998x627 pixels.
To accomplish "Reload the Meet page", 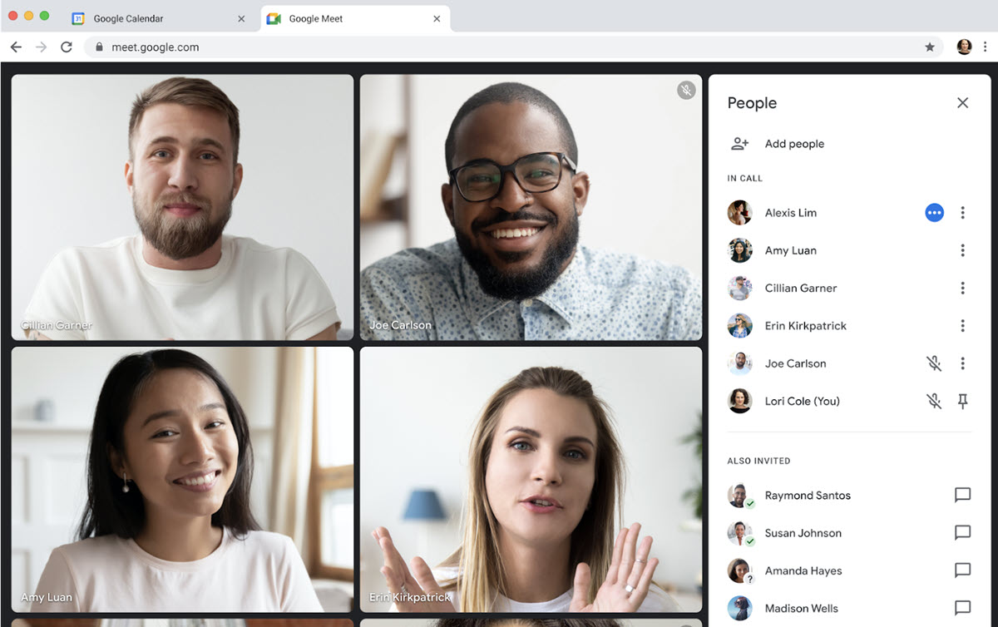I will pyautogui.click(x=67, y=47).
